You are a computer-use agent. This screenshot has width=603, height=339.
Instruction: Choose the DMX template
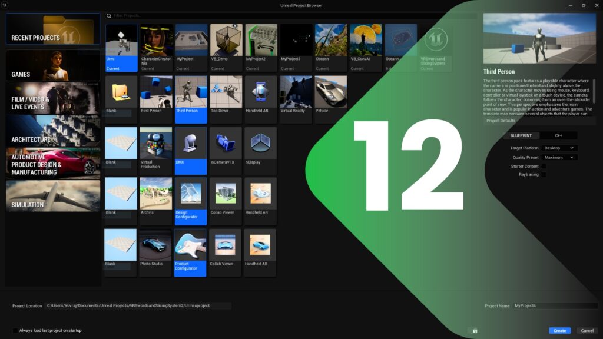pyautogui.click(x=191, y=151)
